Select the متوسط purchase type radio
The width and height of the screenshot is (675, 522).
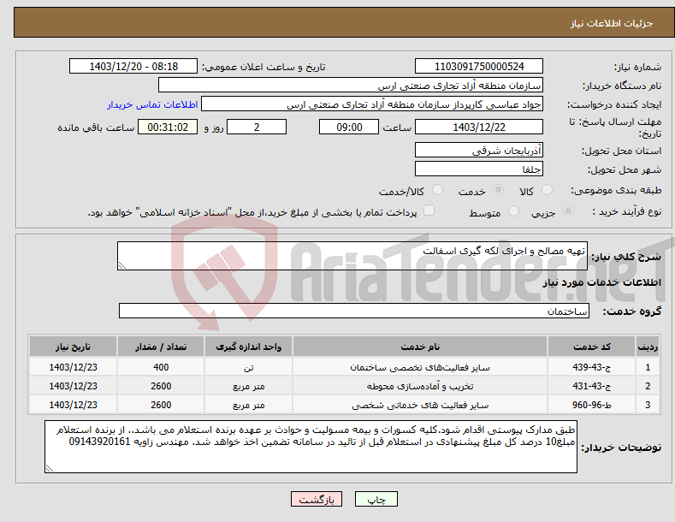(x=513, y=211)
